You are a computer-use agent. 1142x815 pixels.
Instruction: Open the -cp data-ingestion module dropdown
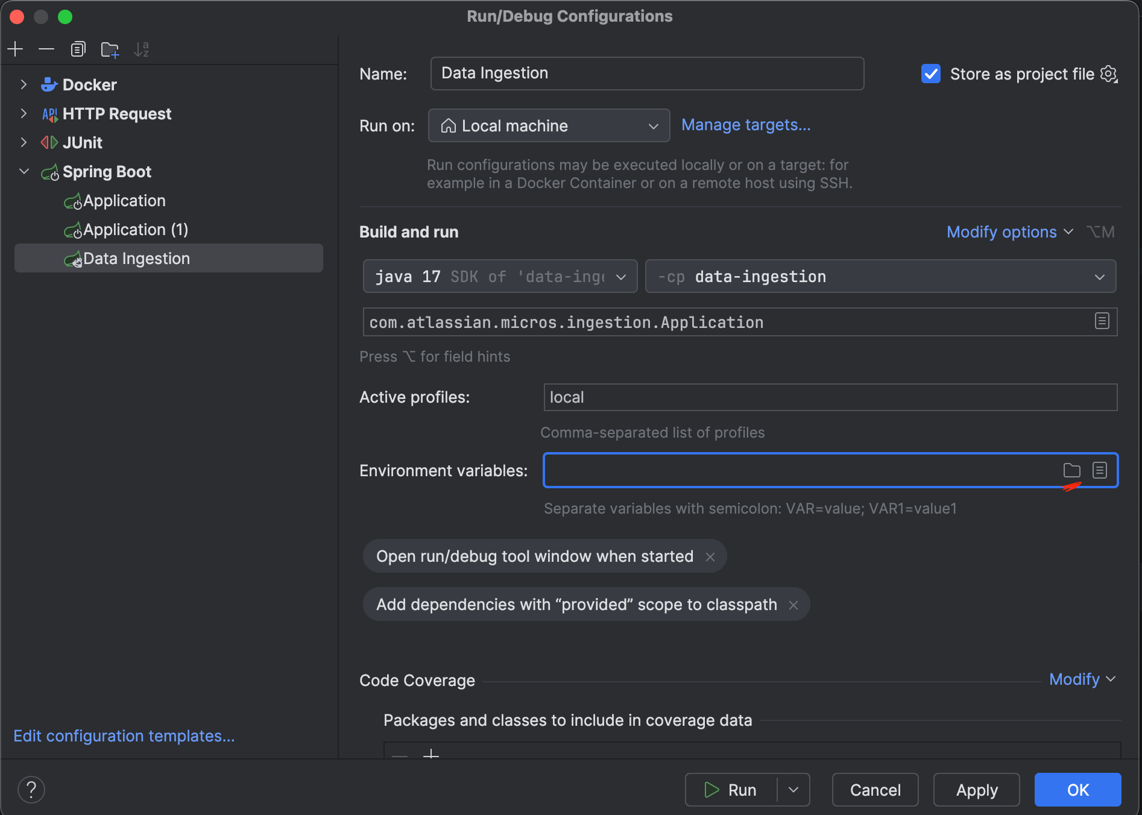pyautogui.click(x=880, y=277)
